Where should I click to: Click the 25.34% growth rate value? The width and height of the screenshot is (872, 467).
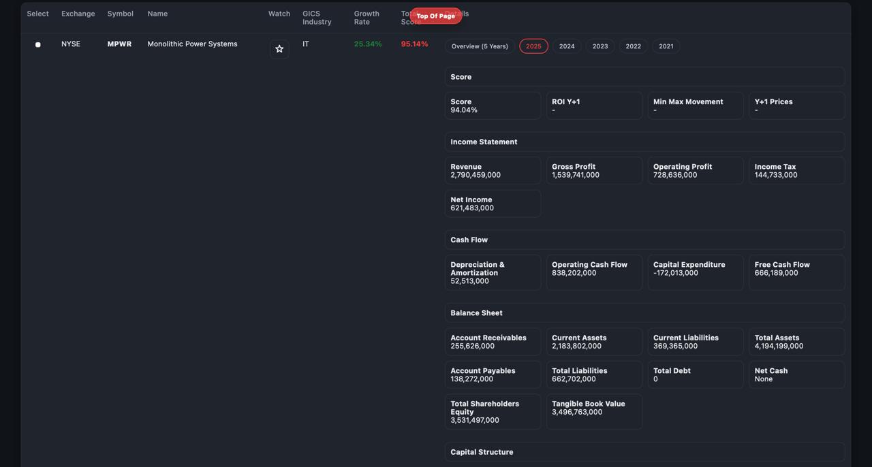(x=368, y=44)
